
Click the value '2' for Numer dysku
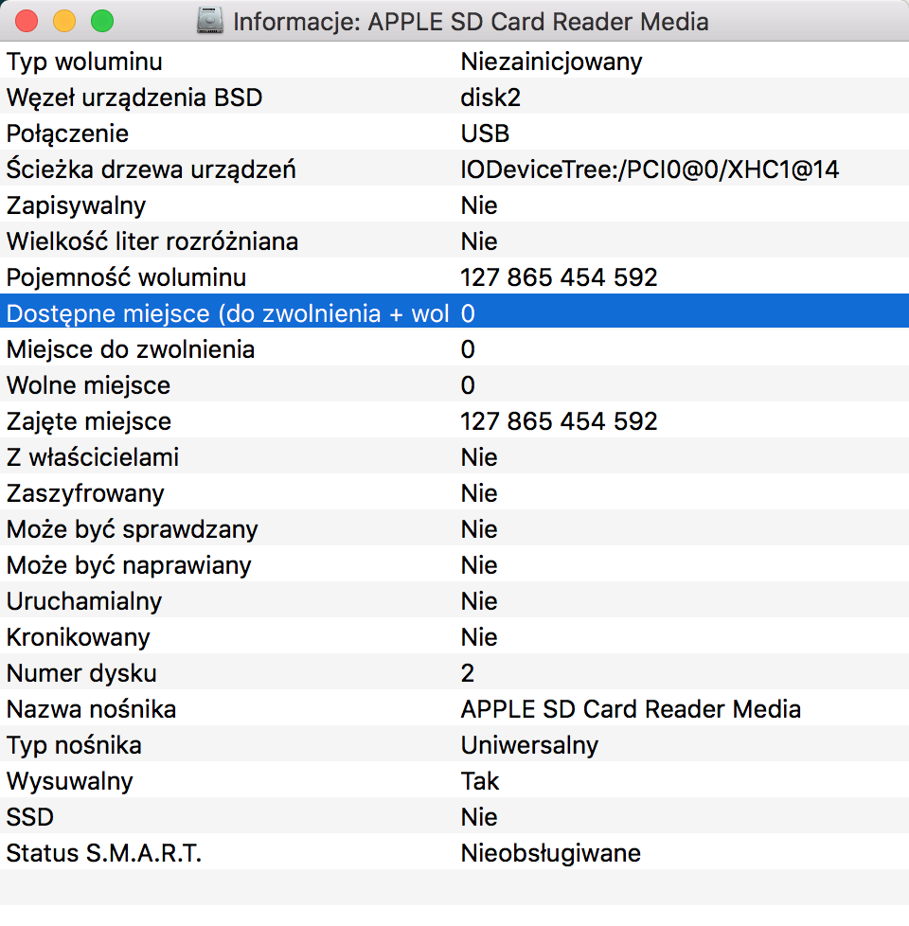(x=467, y=673)
